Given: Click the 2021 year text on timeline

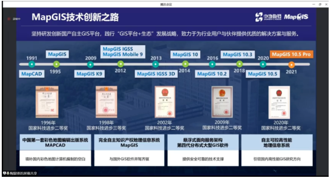Looking at the screenshot, I should tap(291, 72).
